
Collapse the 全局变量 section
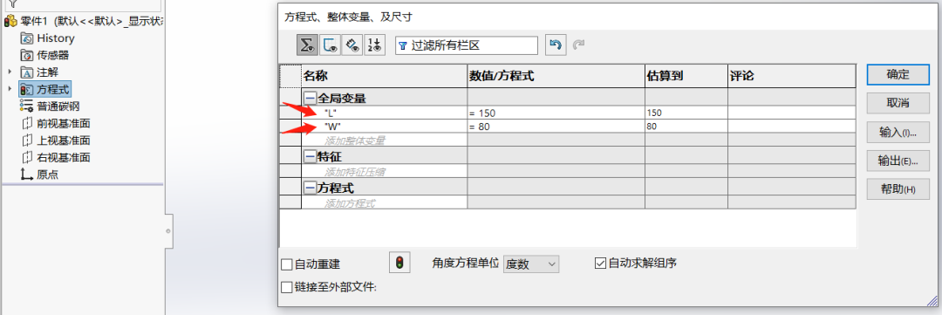click(x=310, y=98)
